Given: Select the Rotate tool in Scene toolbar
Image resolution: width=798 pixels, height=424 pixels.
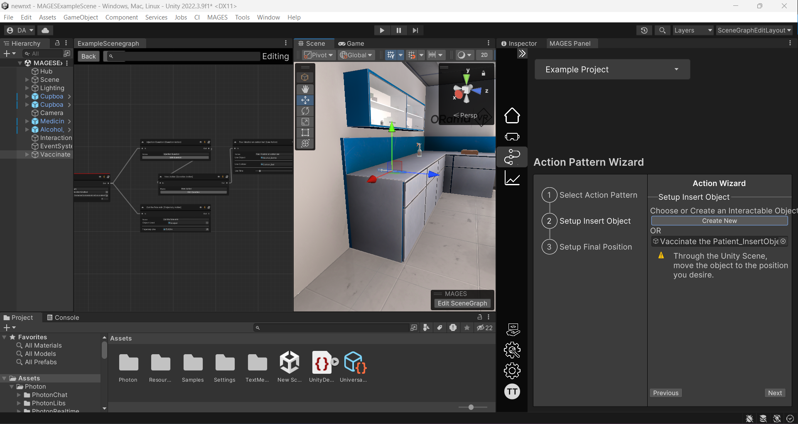Looking at the screenshot, I should 305,111.
